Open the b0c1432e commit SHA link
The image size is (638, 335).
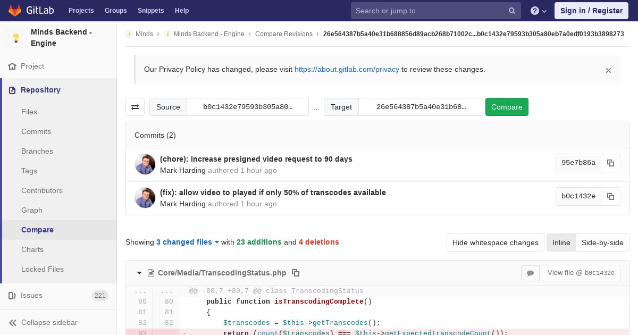click(578, 197)
